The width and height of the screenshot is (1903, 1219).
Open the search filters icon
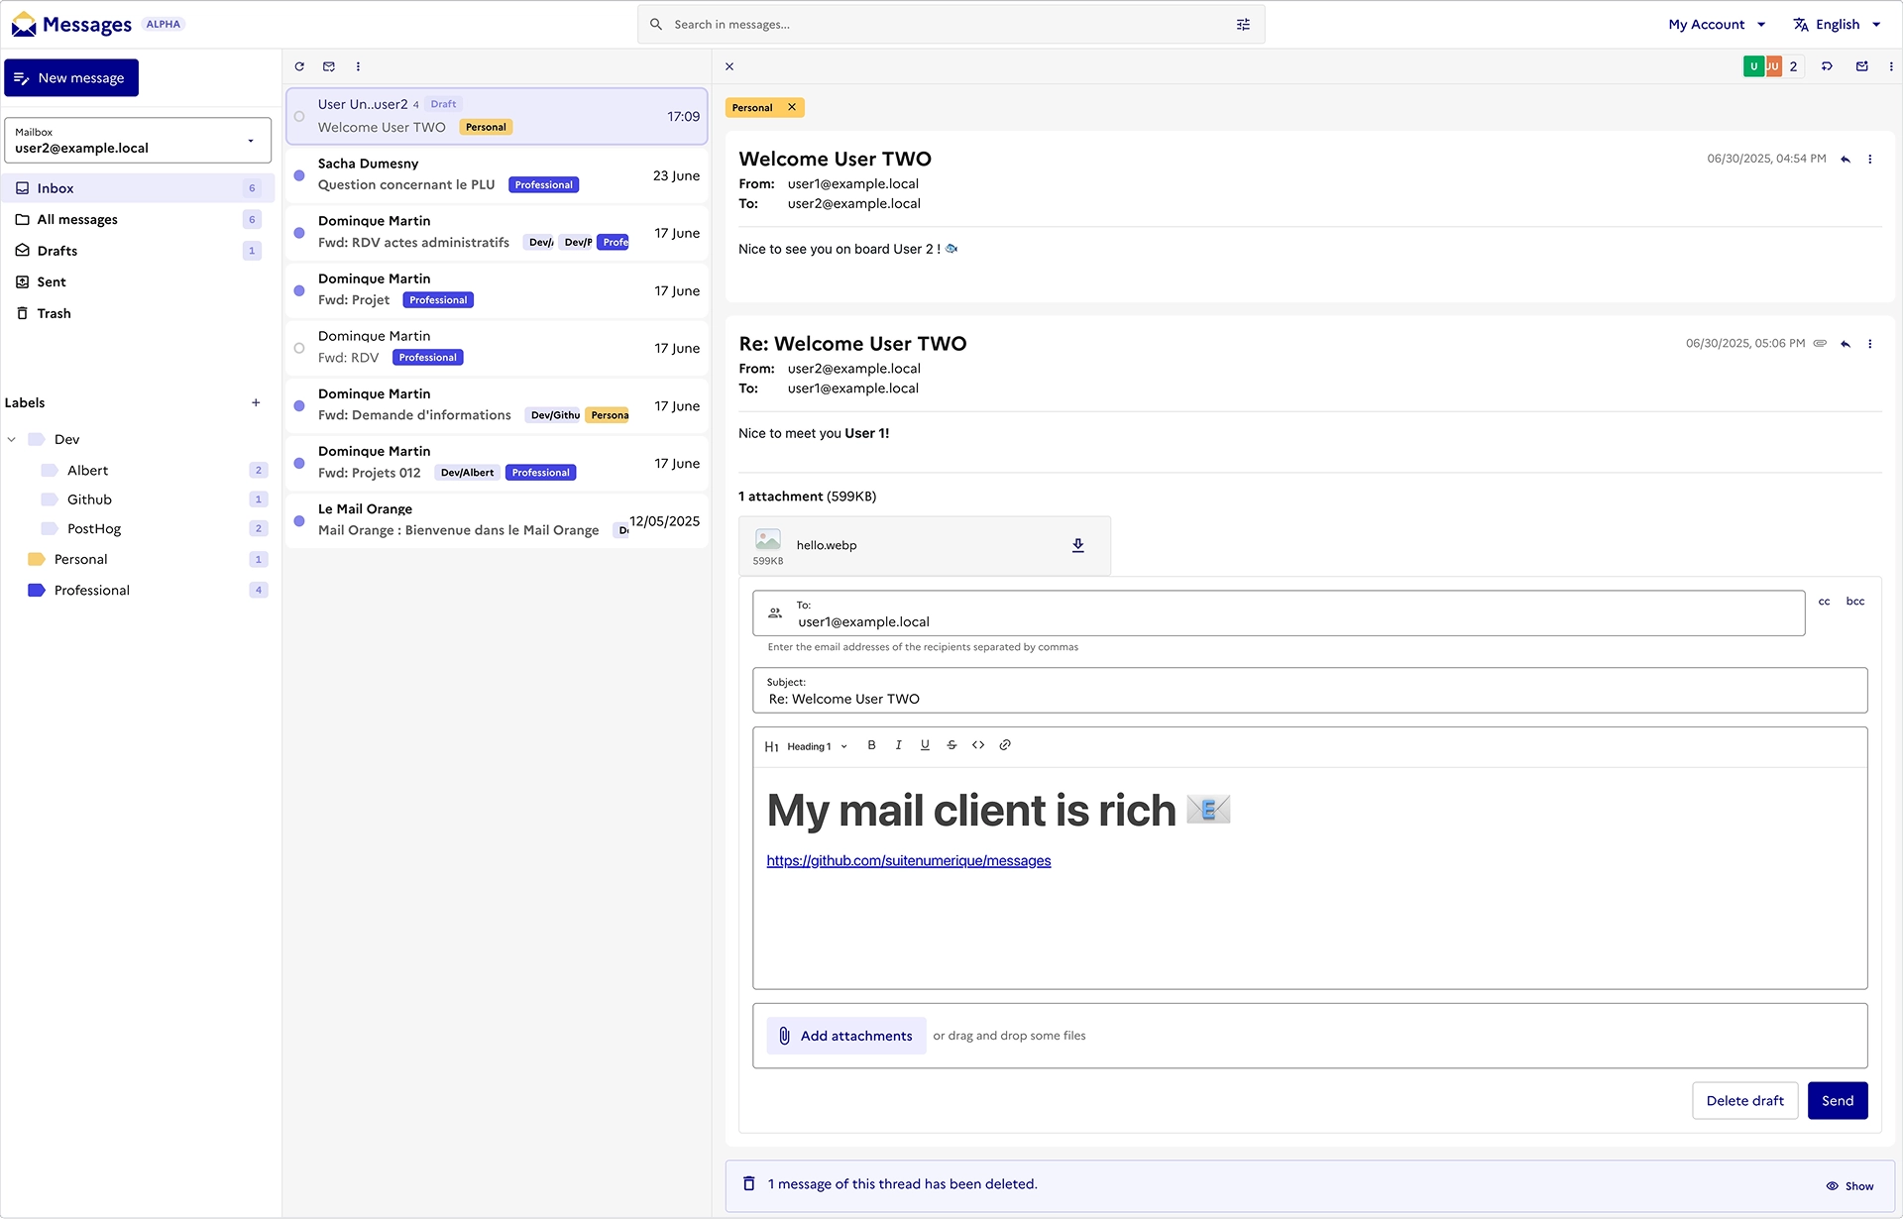[1243, 24]
